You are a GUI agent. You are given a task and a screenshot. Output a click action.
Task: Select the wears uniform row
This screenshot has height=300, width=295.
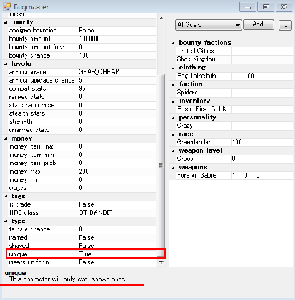coord(82,262)
